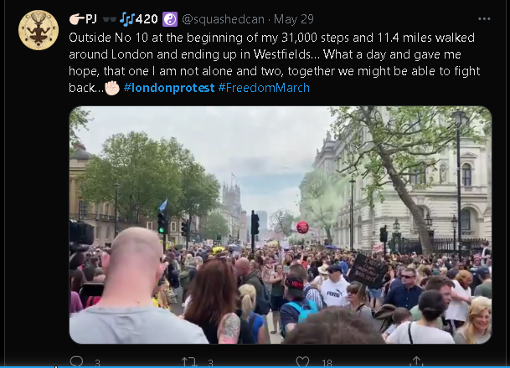Image resolution: width=510 pixels, height=368 pixels.
Task: Click the tweet text starting Outside No 10
Action: 275,63
